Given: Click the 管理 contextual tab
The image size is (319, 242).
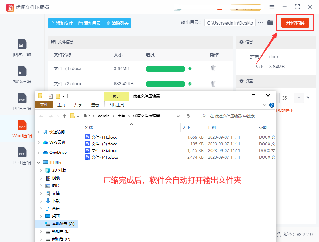Looking at the screenshot, I should click(116, 96).
